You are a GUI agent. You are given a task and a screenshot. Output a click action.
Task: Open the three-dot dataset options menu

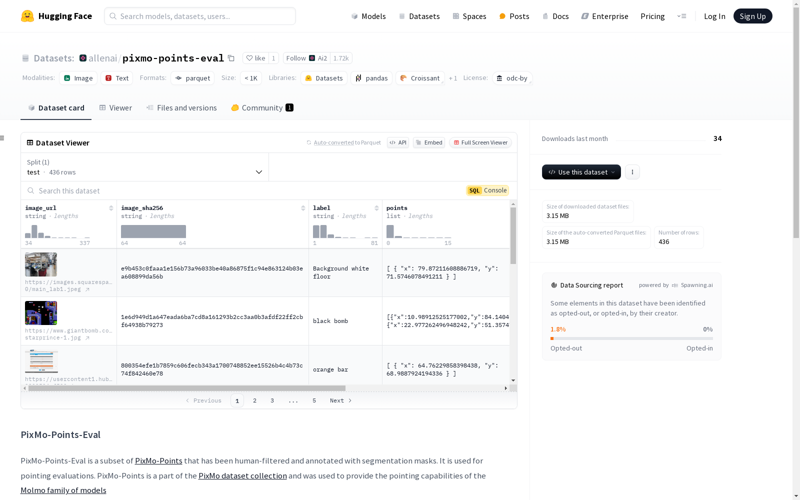(632, 172)
